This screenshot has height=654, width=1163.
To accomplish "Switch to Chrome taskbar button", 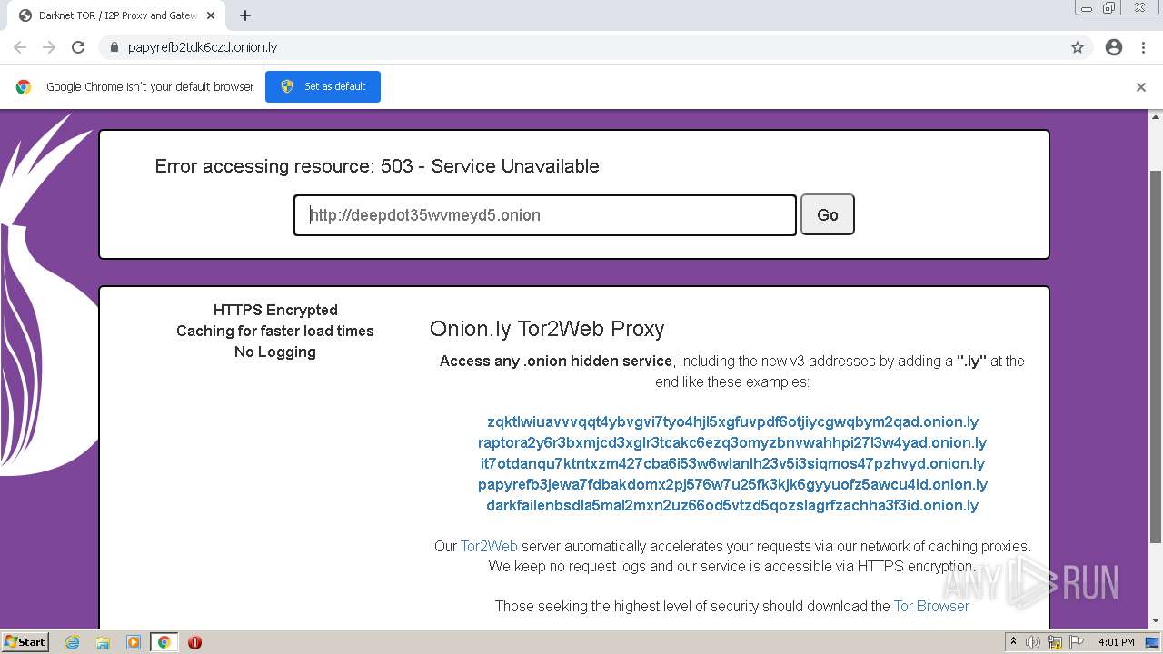I will (x=164, y=642).
